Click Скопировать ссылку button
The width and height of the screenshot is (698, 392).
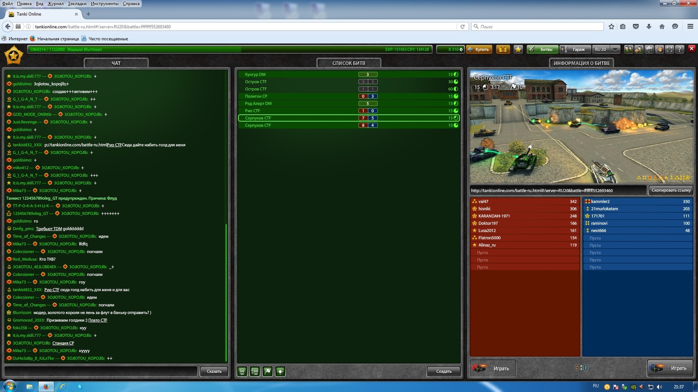(x=671, y=190)
